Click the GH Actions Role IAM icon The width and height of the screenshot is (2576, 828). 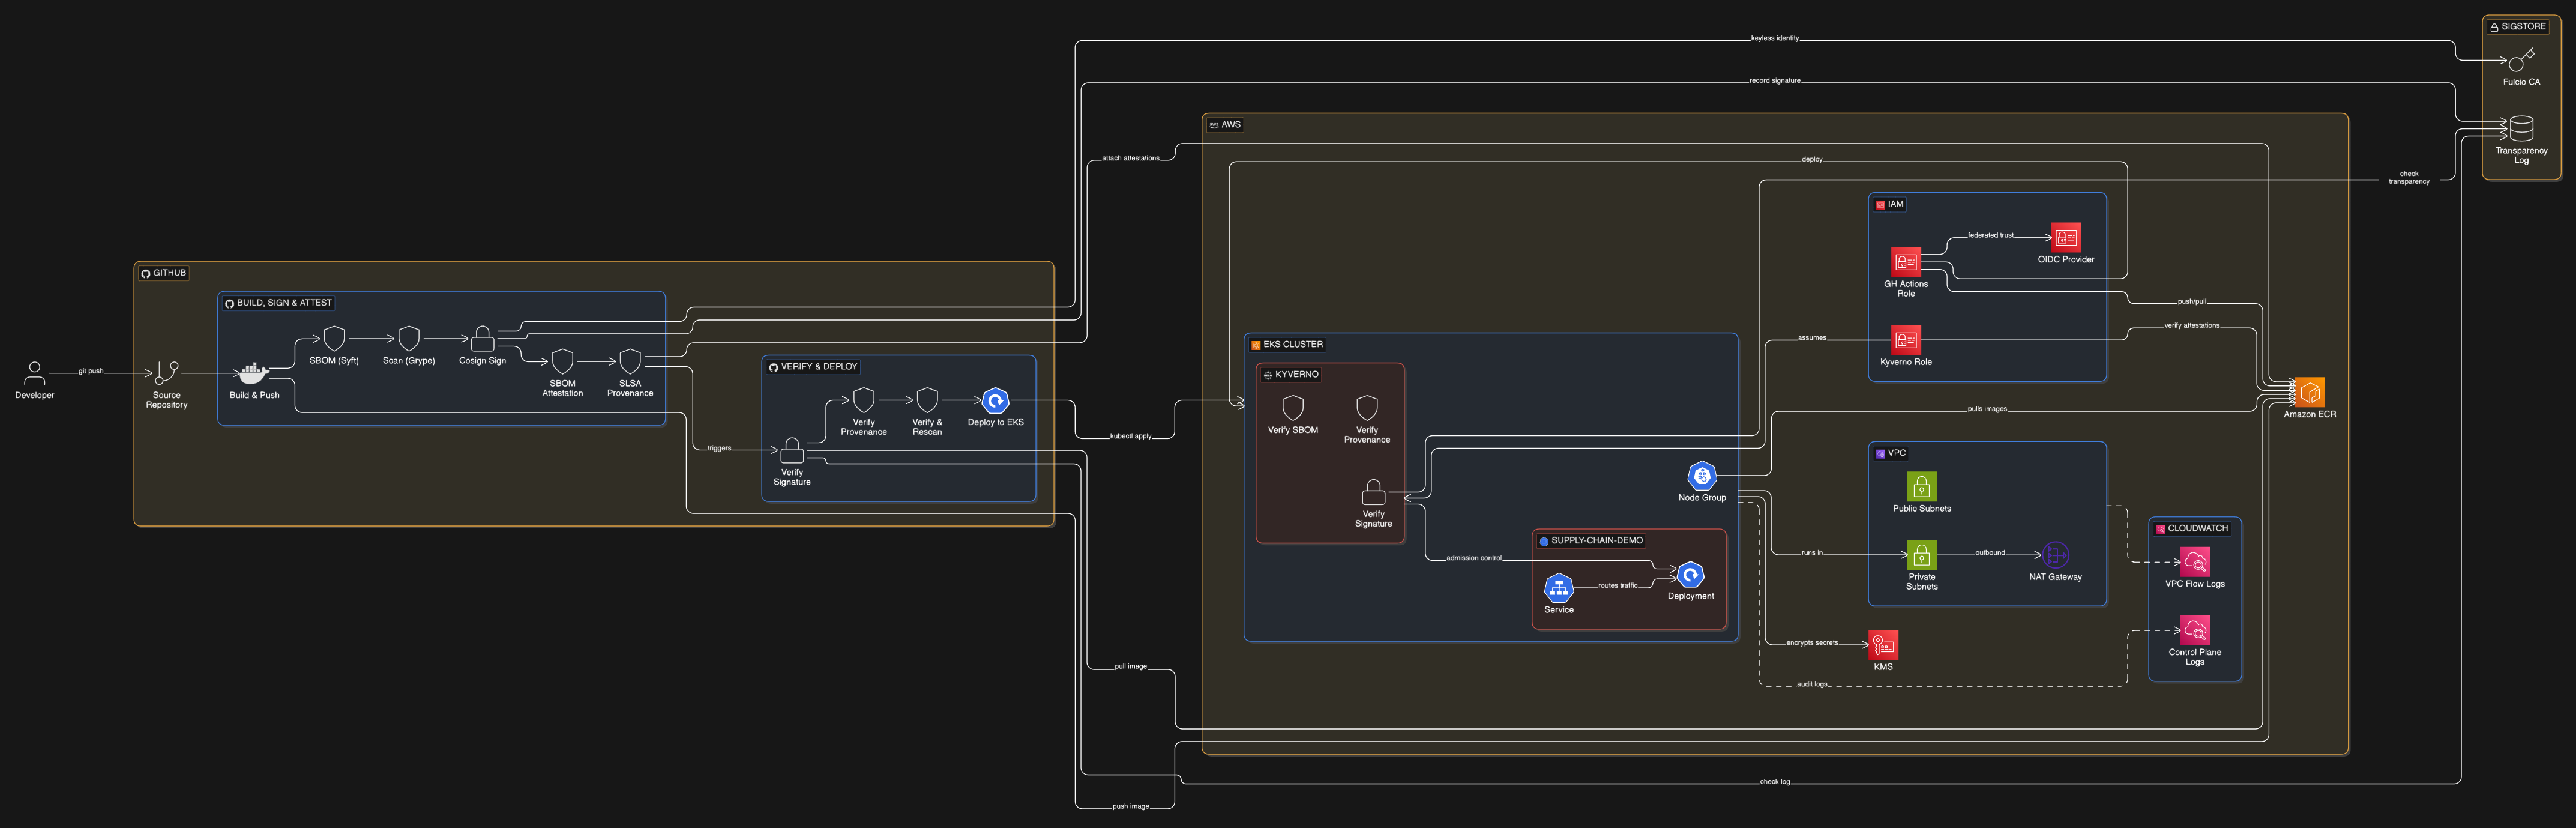coord(1906,262)
